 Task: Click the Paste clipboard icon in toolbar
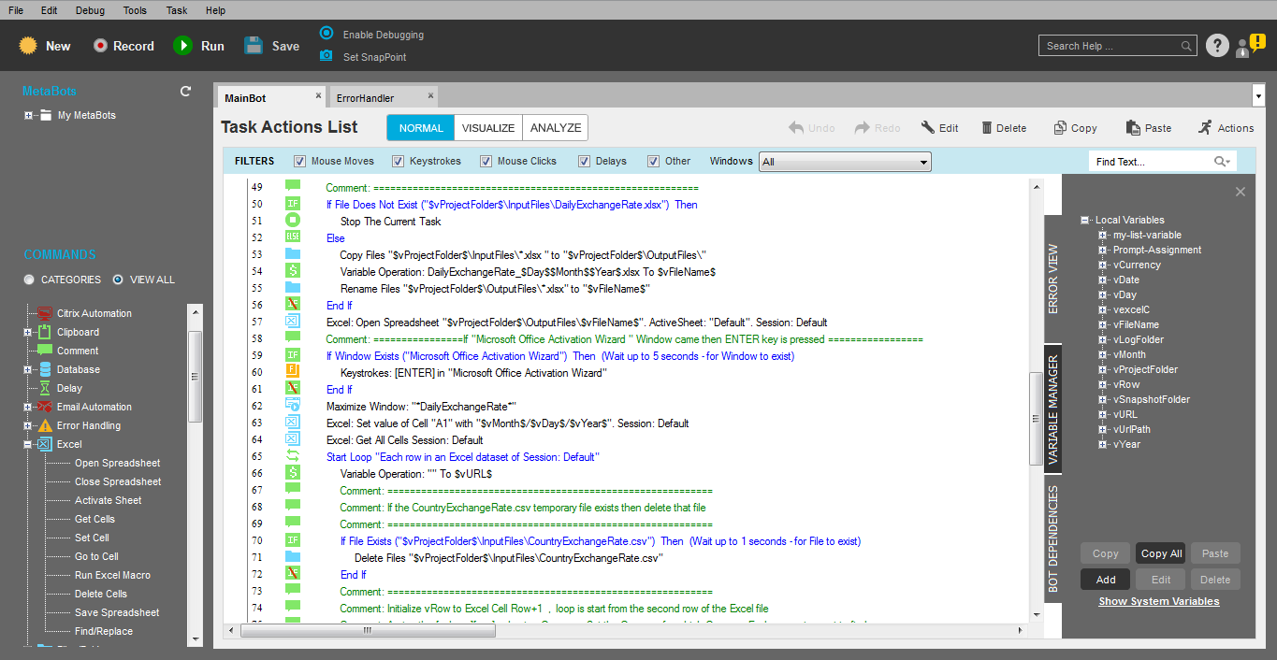pyautogui.click(x=1133, y=128)
